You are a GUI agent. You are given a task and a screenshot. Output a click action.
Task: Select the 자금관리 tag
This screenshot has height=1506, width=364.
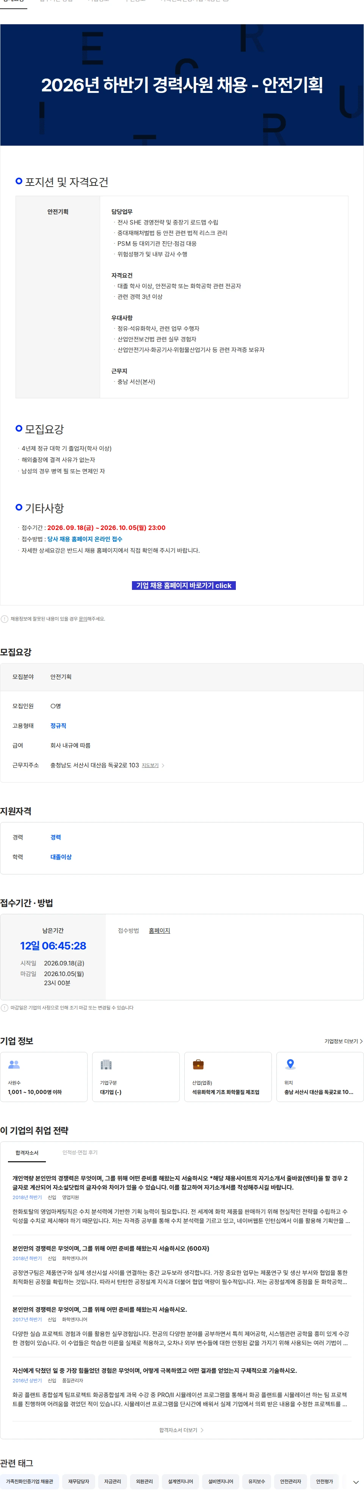pos(112,1481)
